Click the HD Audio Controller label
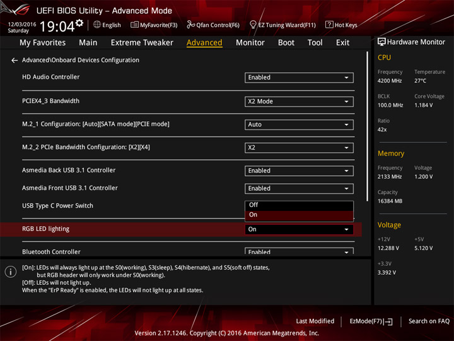 50,77
